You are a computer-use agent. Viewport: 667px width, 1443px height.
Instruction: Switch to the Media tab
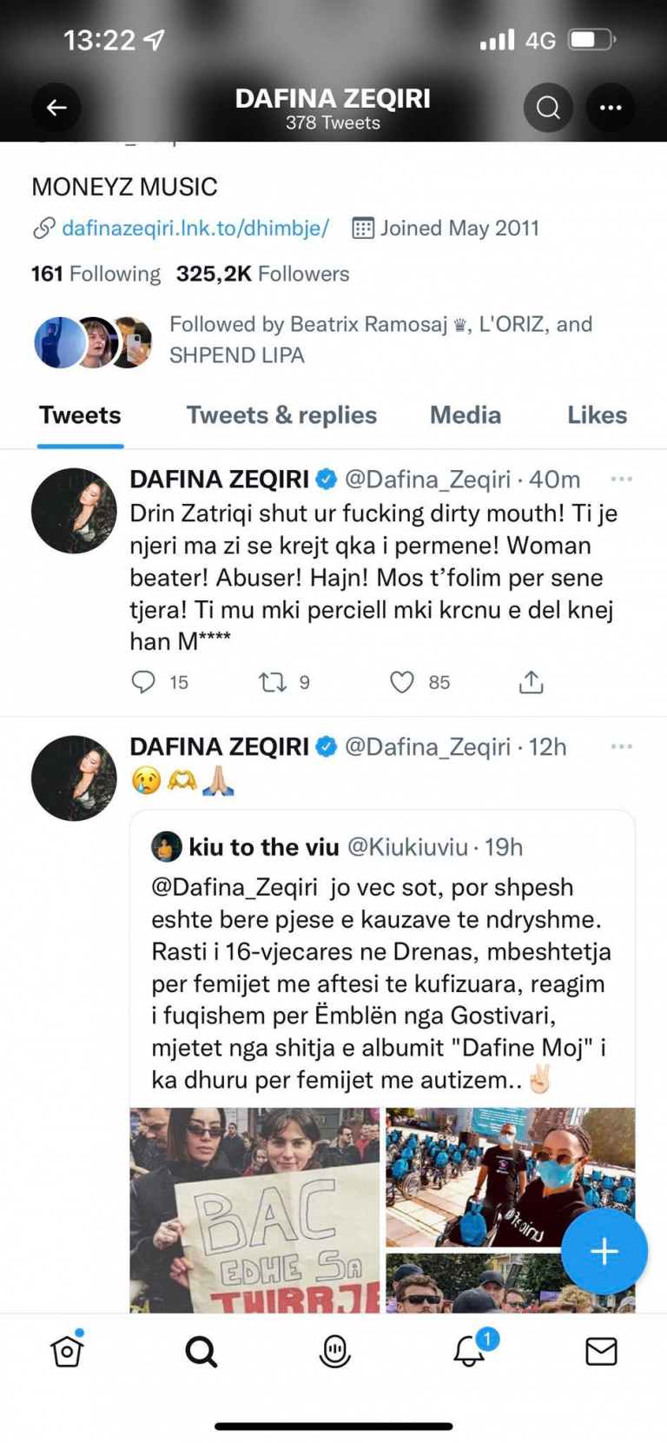click(465, 415)
